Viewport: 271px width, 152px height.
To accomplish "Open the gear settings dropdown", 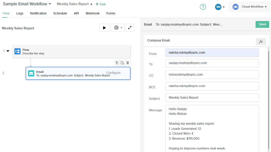I will (x=117, y=28).
